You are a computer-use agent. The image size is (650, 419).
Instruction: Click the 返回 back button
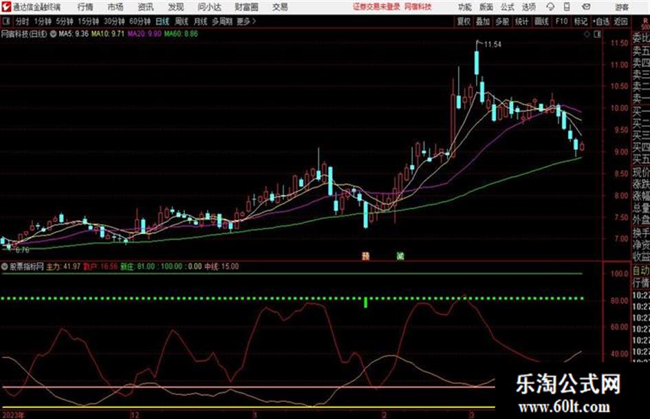click(620, 21)
